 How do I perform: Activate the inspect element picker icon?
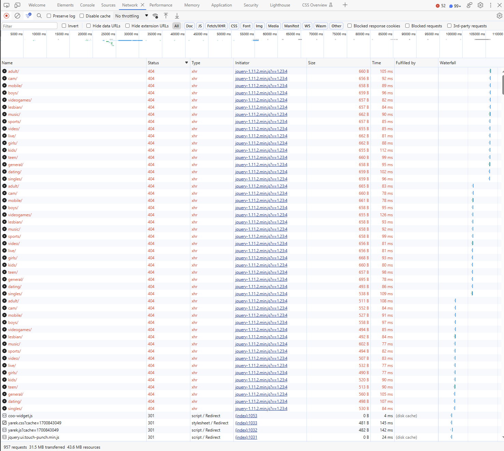(6, 5)
